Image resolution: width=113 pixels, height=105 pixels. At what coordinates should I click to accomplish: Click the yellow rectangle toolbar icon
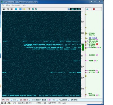point(24,9)
